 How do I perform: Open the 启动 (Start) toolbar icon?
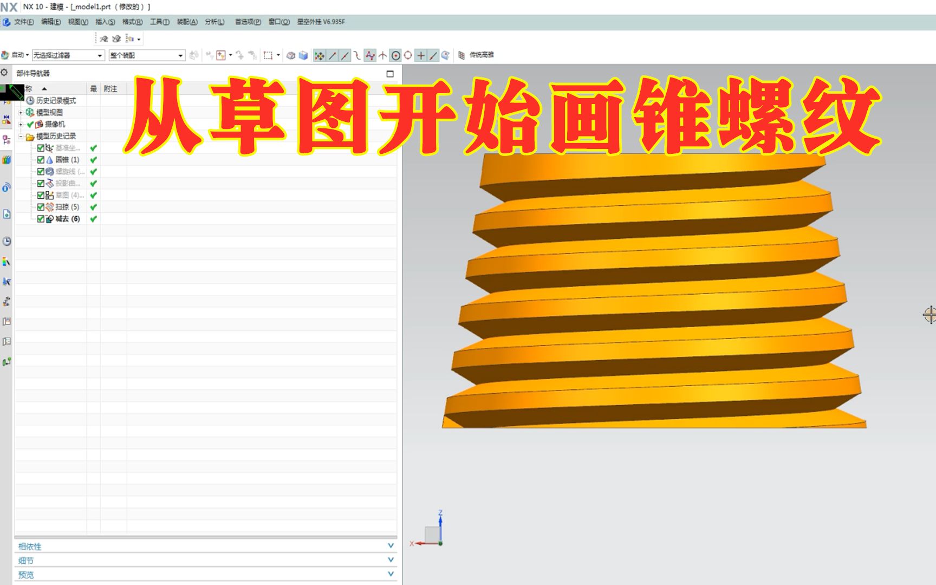click(x=16, y=55)
